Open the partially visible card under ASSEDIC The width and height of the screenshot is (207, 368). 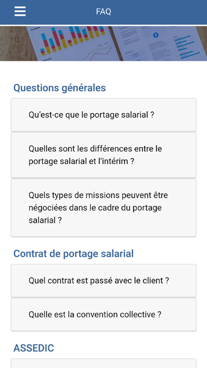103,363
